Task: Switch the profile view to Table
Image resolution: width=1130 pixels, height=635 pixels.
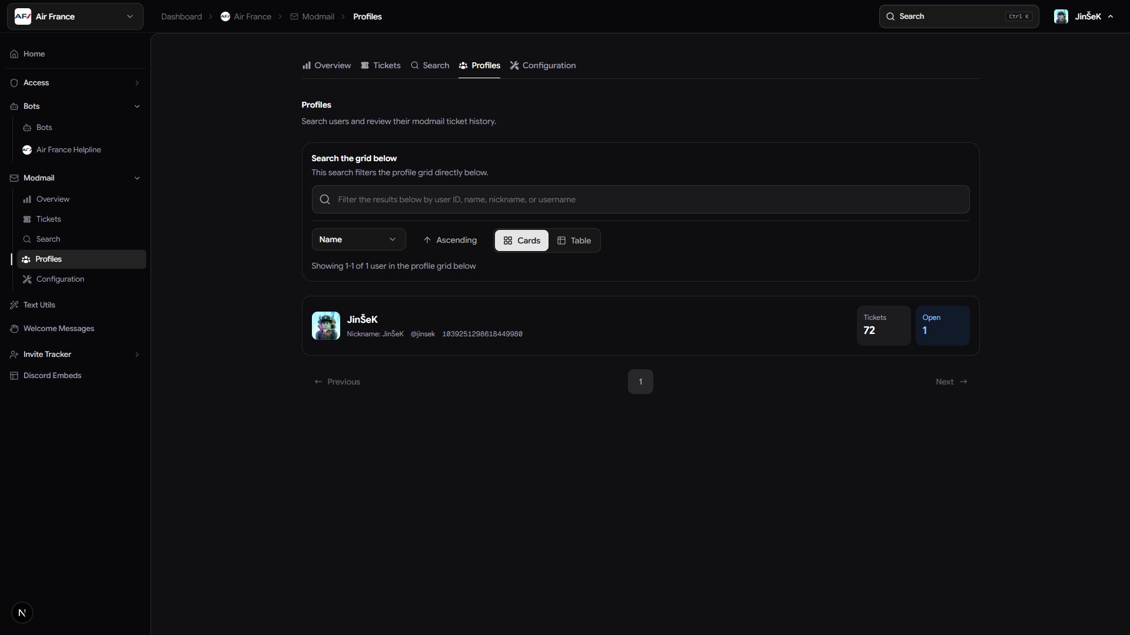Action: click(x=574, y=240)
